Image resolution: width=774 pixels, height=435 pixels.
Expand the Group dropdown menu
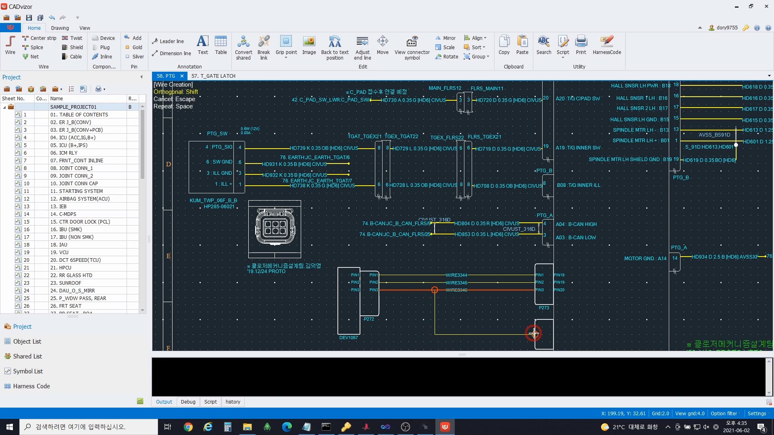coord(476,57)
